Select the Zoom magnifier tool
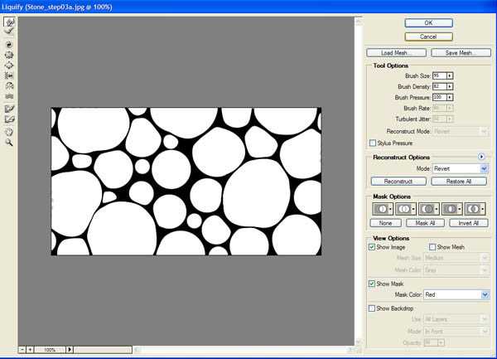497x359 pixels. point(9,142)
